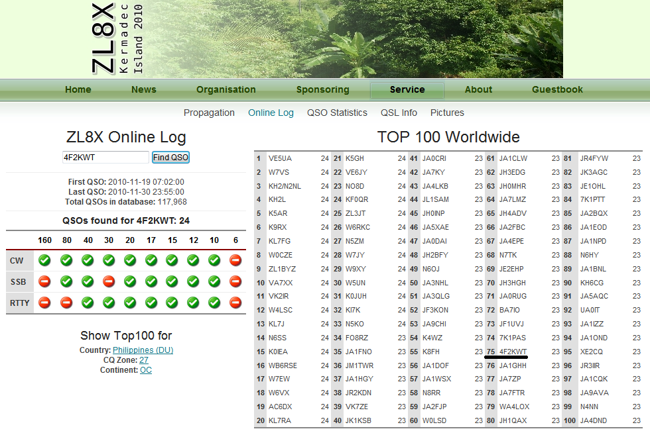This screenshot has height=437, width=650.
Task: Click the red icon for SSB 30m
Action: pos(109,281)
